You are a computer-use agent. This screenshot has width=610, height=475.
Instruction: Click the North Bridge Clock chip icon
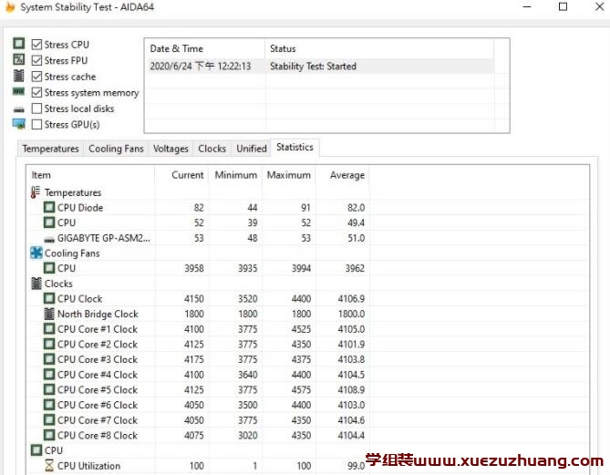tap(49, 314)
